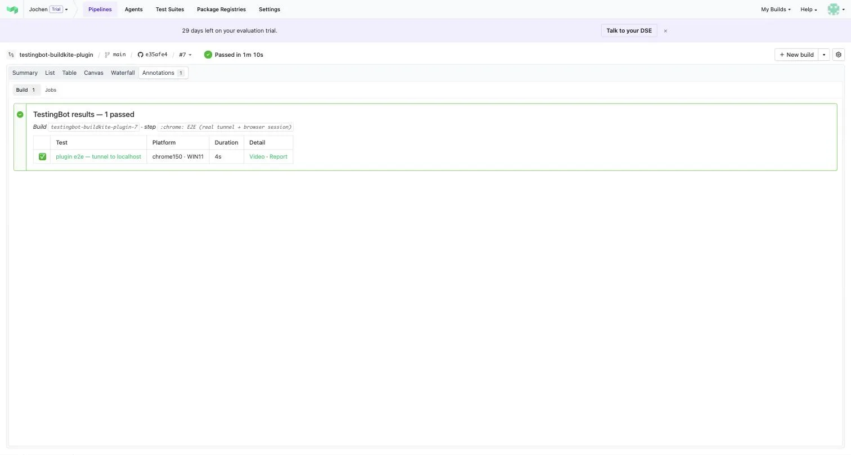The image size is (851, 455).
Task: Open Settings in top navigation
Action: tap(269, 10)
